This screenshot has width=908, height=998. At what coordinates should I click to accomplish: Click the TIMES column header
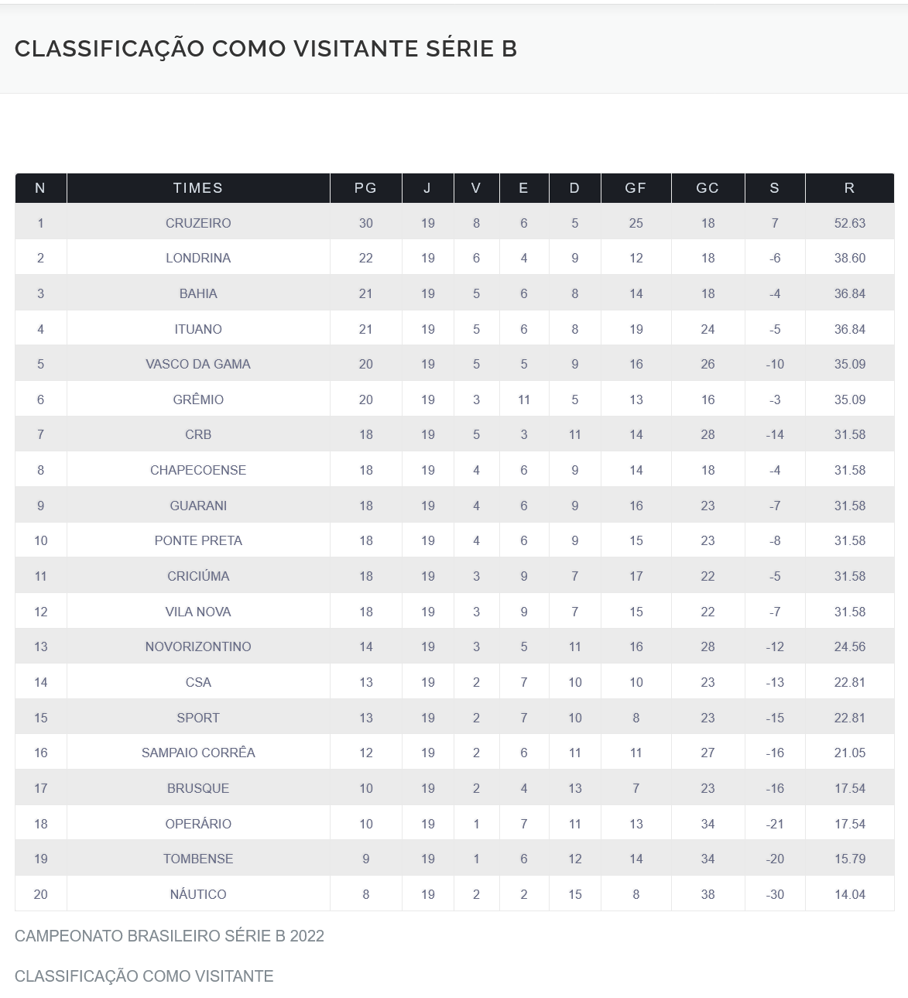pyautogui.click(x=198, y=188)
